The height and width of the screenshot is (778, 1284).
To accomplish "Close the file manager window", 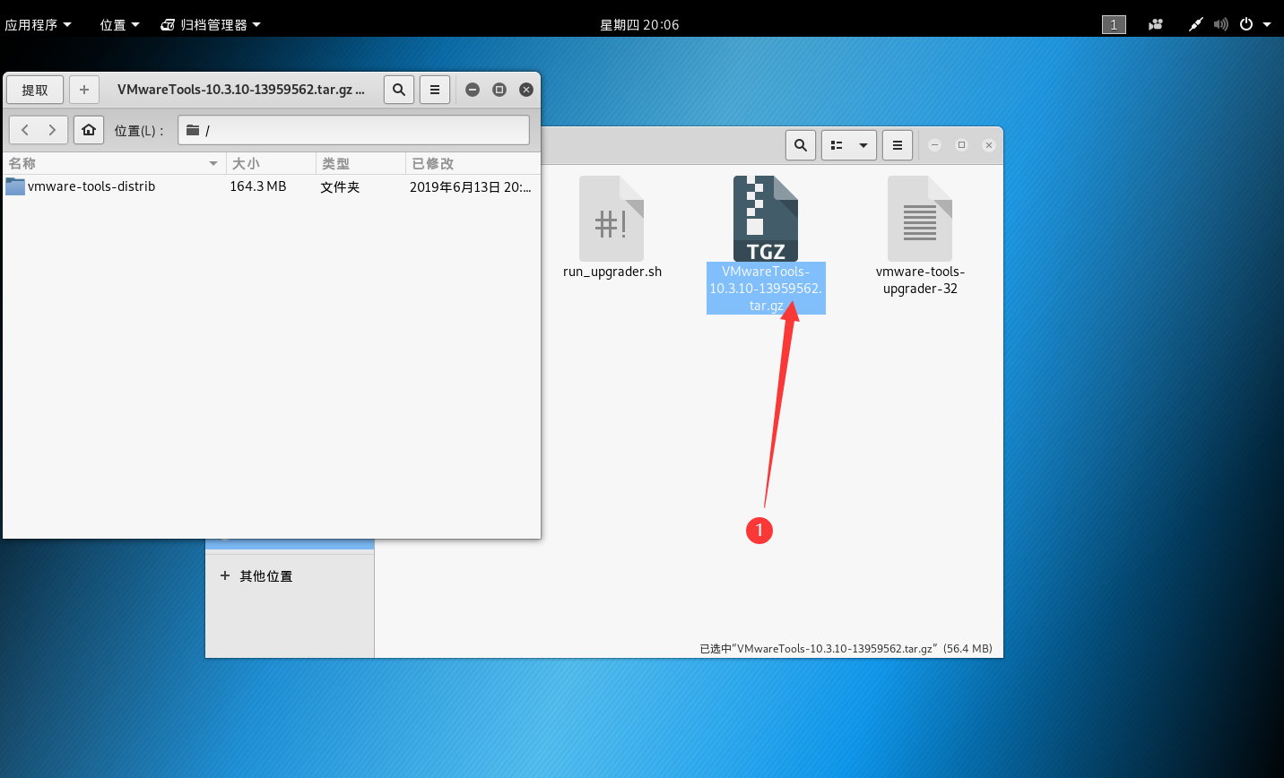I will click(x=989, y=145).
